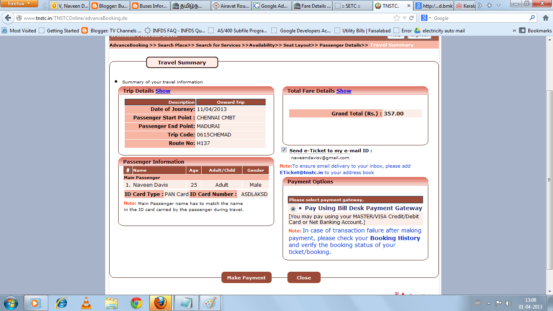The image size is (553, 311).
Task: Click the search magnifier icon
Action: (533, 18)
